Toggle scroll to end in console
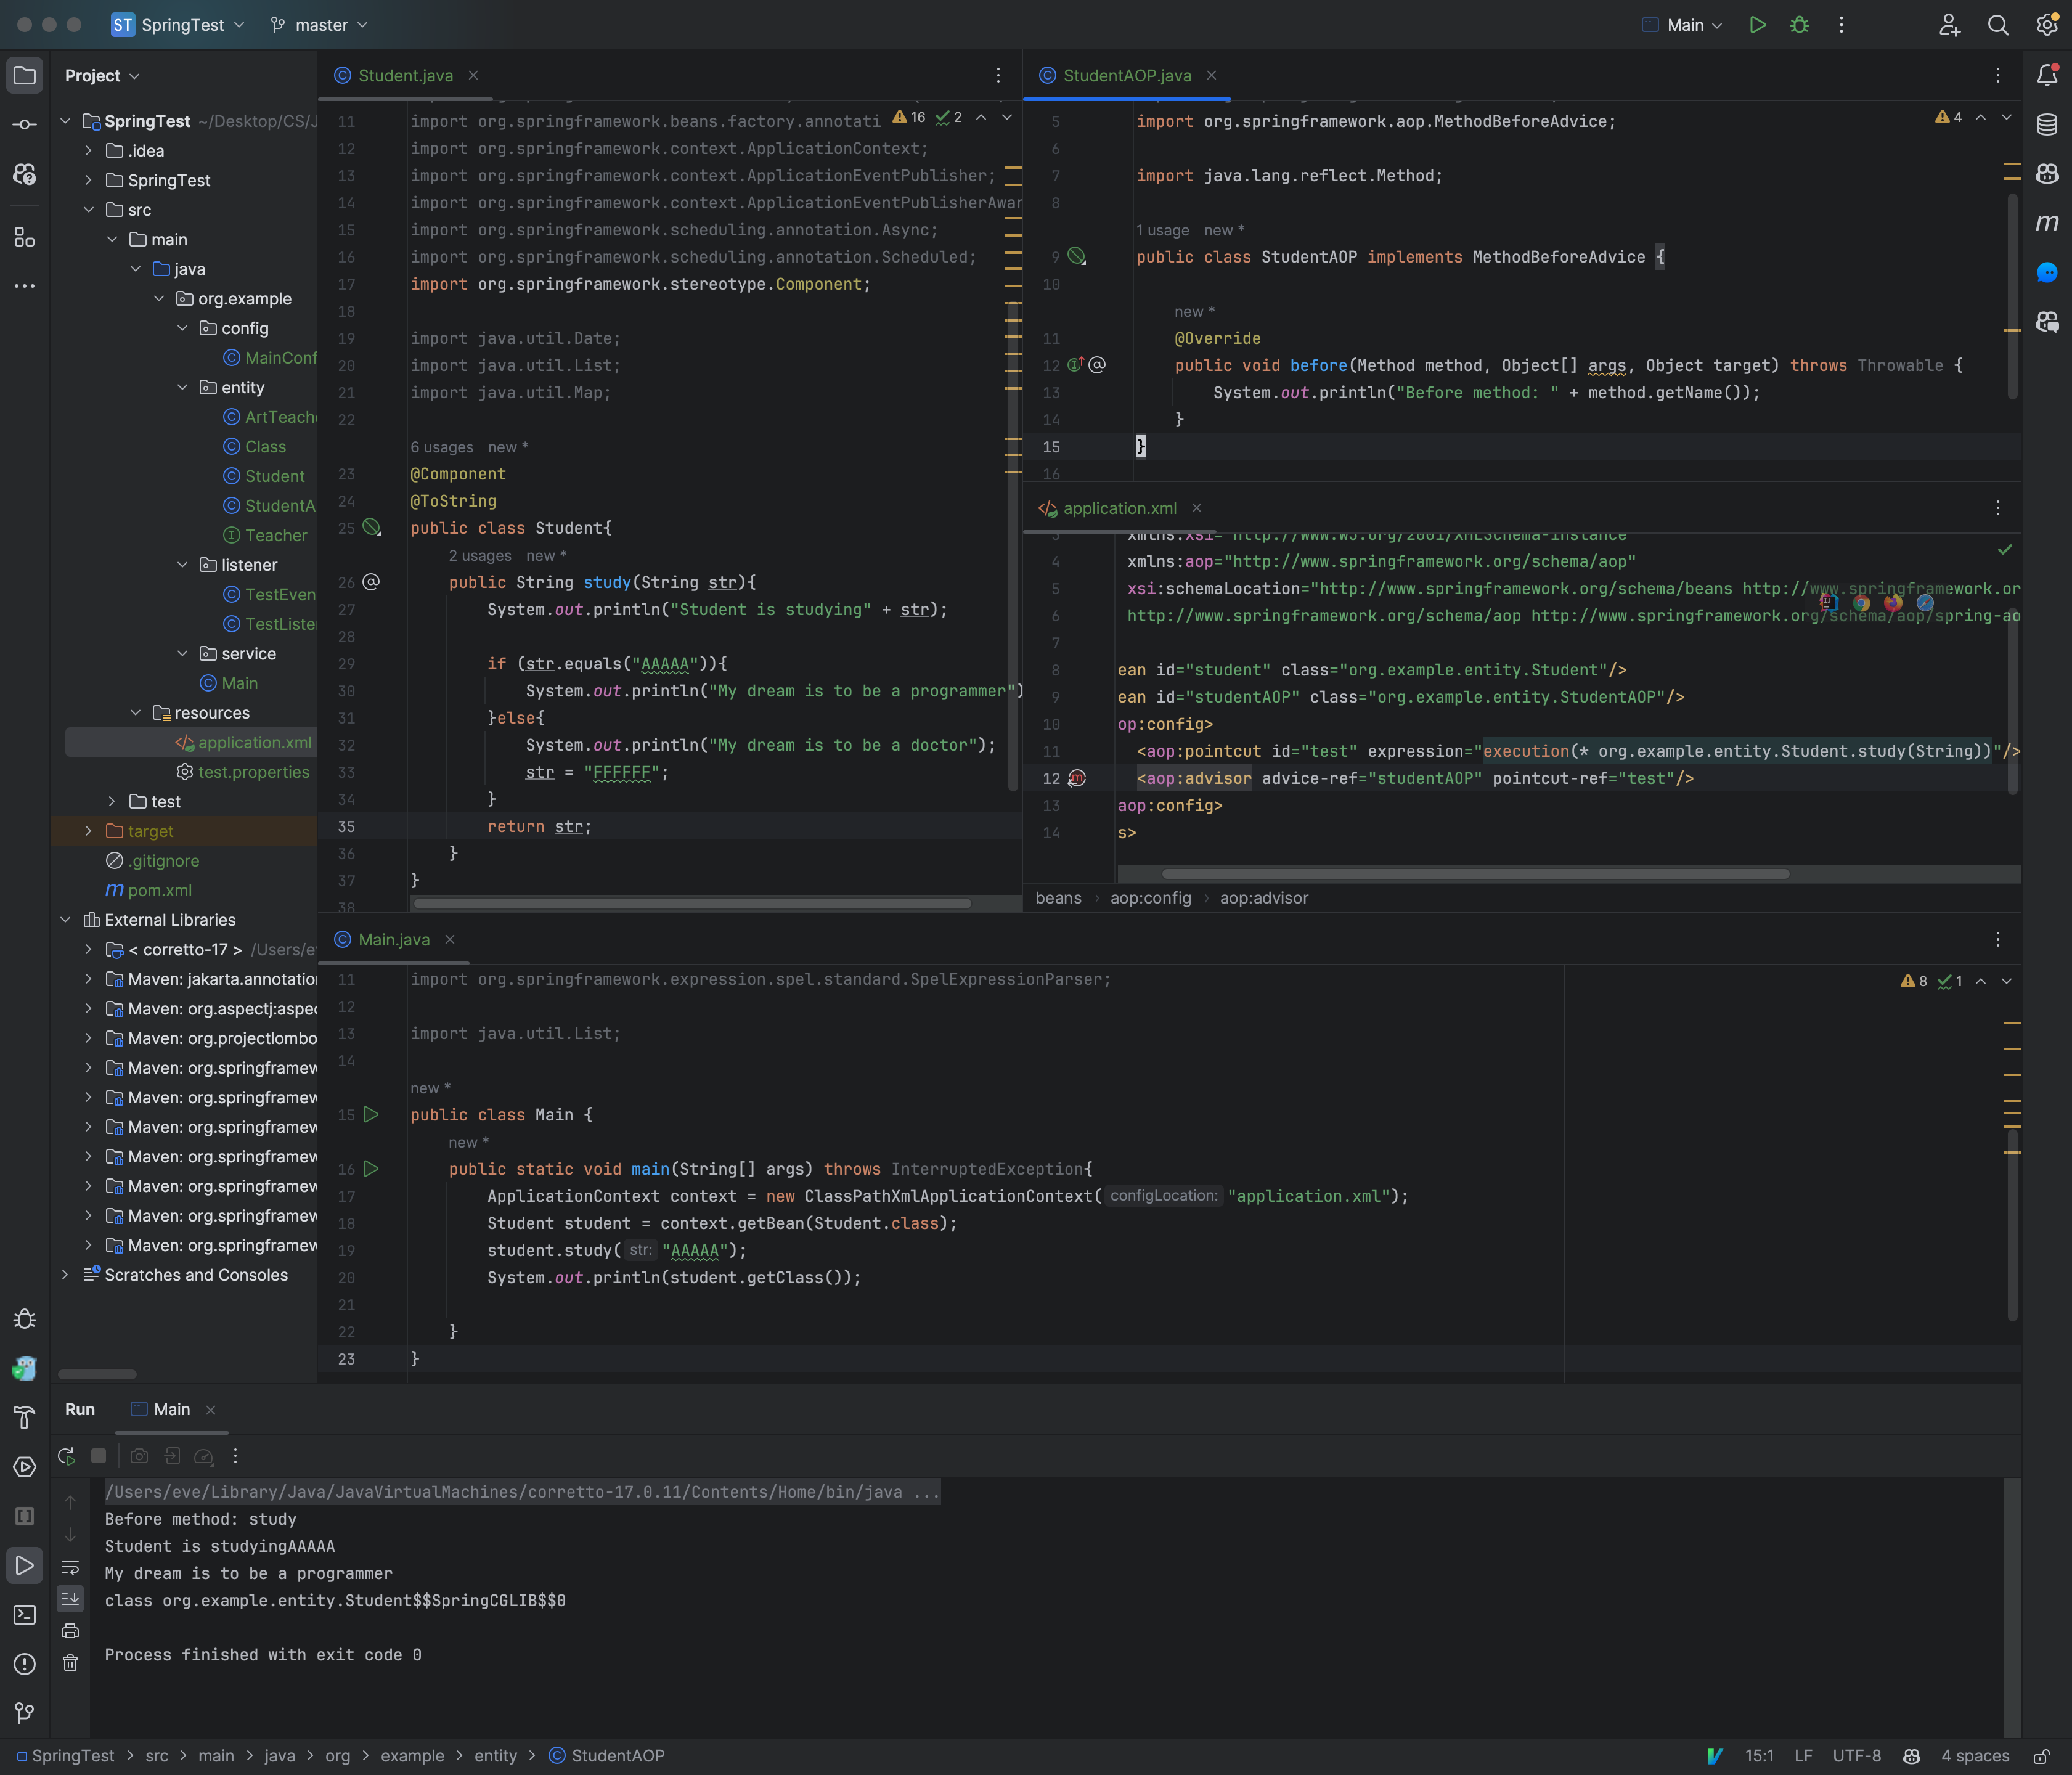The image size is (2072, 1775). coord(70,1599)
